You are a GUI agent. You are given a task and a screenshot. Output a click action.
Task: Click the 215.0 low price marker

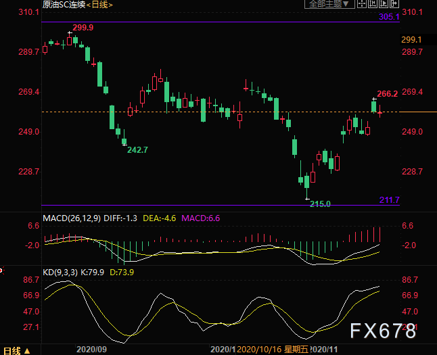point(320,204)
